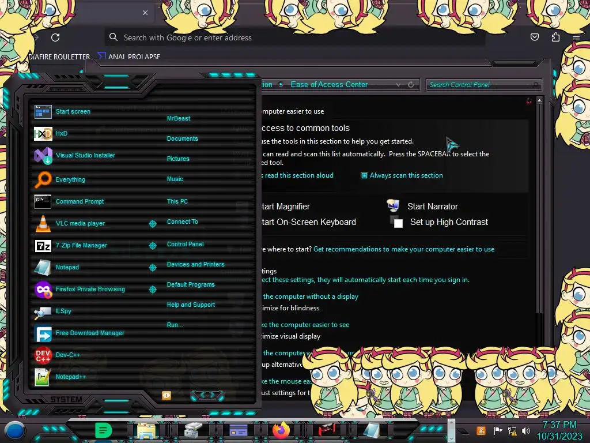The height and width of the screenshot is (443, 590).
Task: Open Default Programs menu item
Action: tap(190, 284)
